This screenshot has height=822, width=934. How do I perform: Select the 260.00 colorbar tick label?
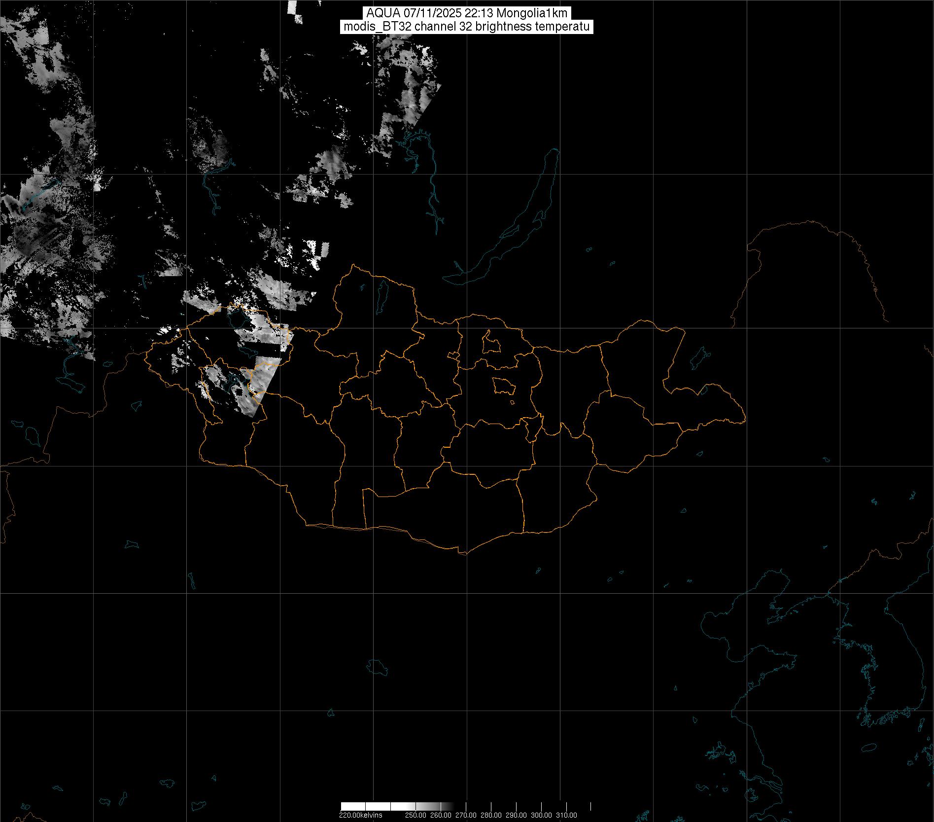[441, 815]
